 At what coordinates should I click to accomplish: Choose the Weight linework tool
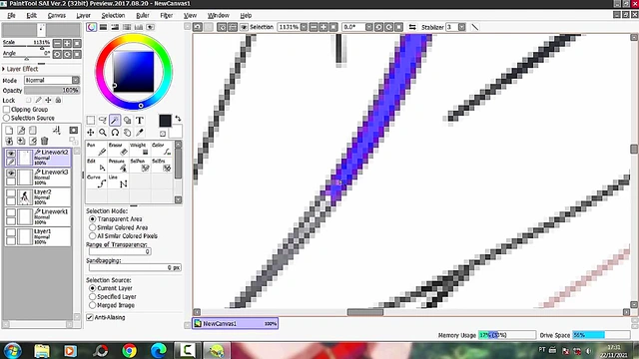[x=140, y=149]
